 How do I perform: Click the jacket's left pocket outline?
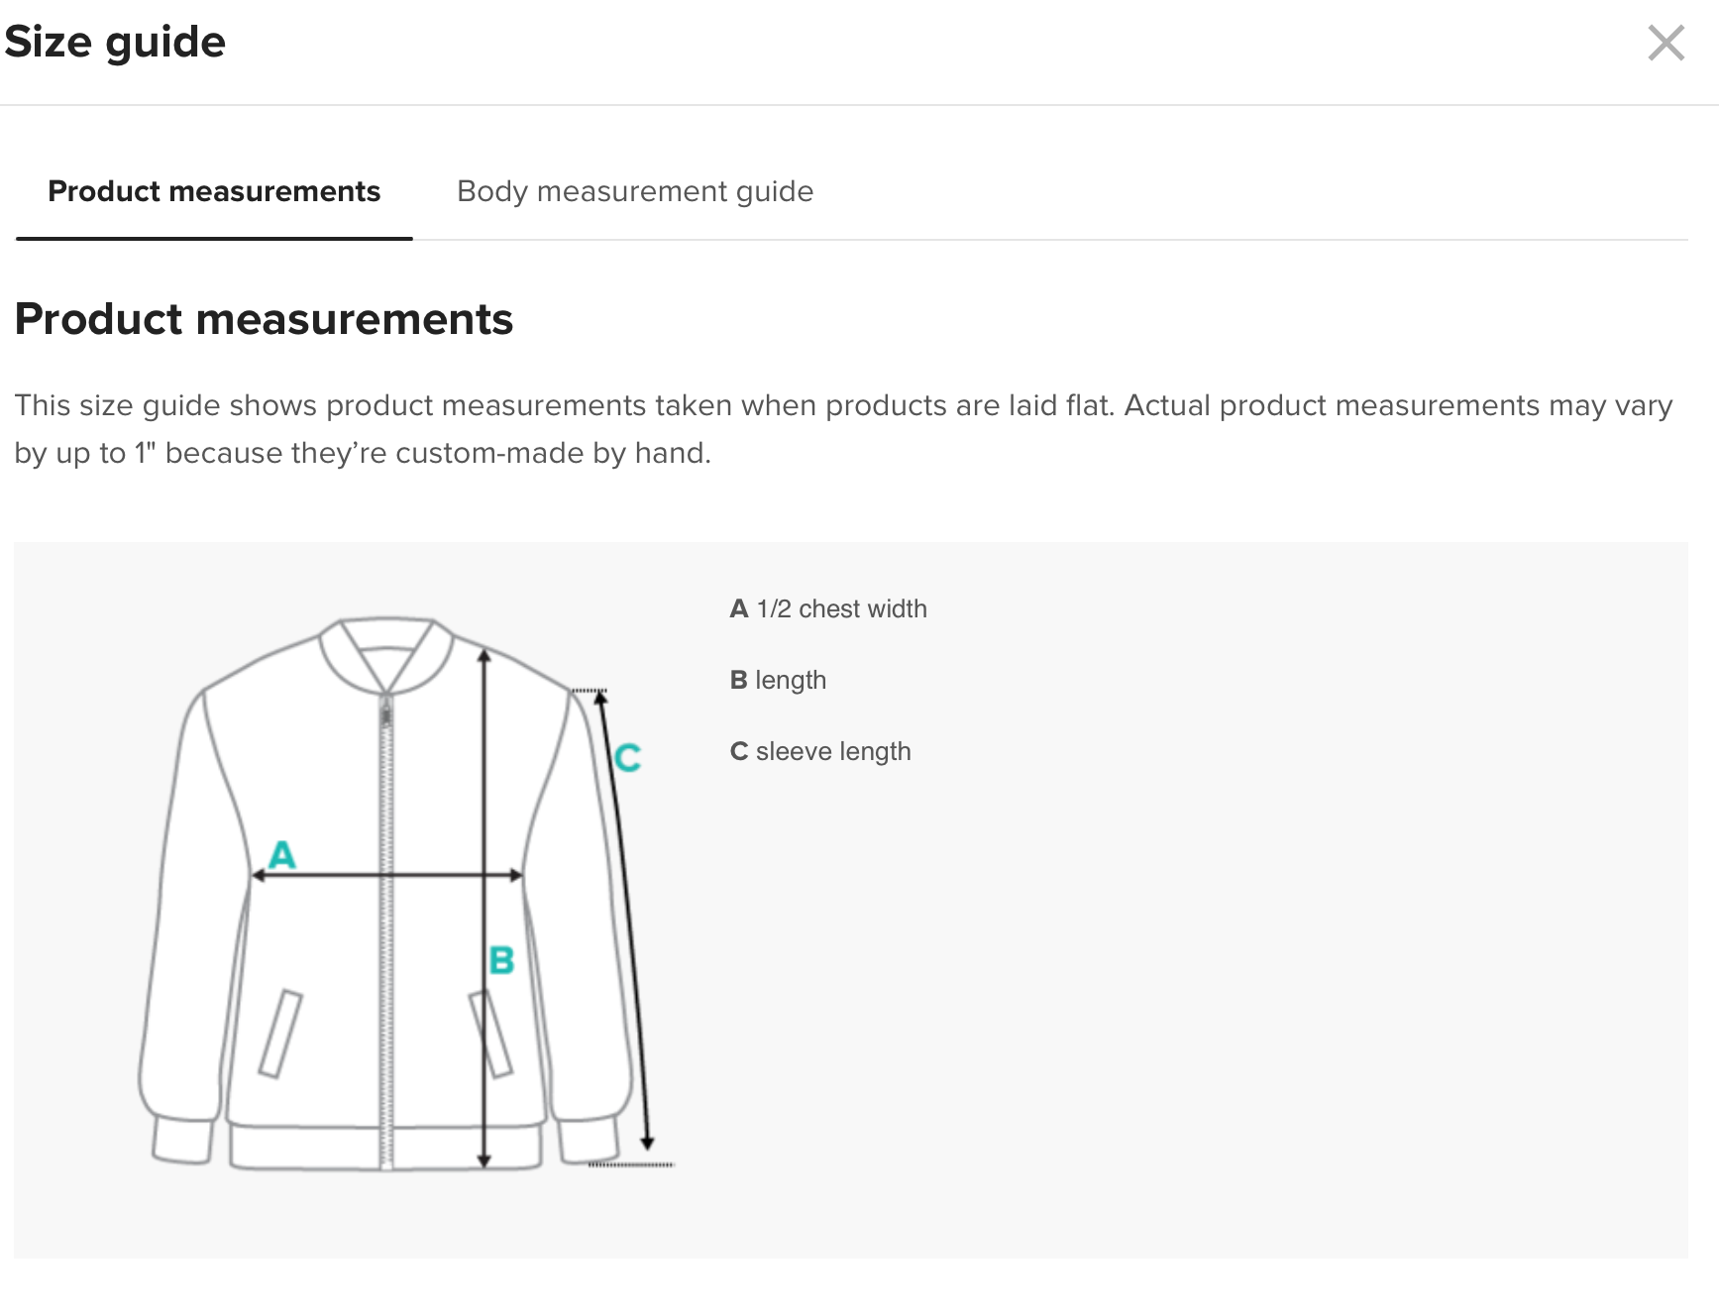point(280,1034)
